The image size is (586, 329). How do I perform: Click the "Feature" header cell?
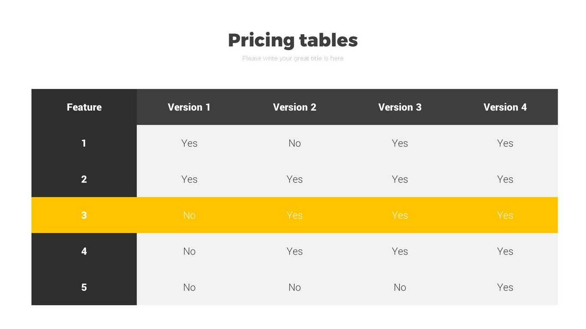[84, 107]
